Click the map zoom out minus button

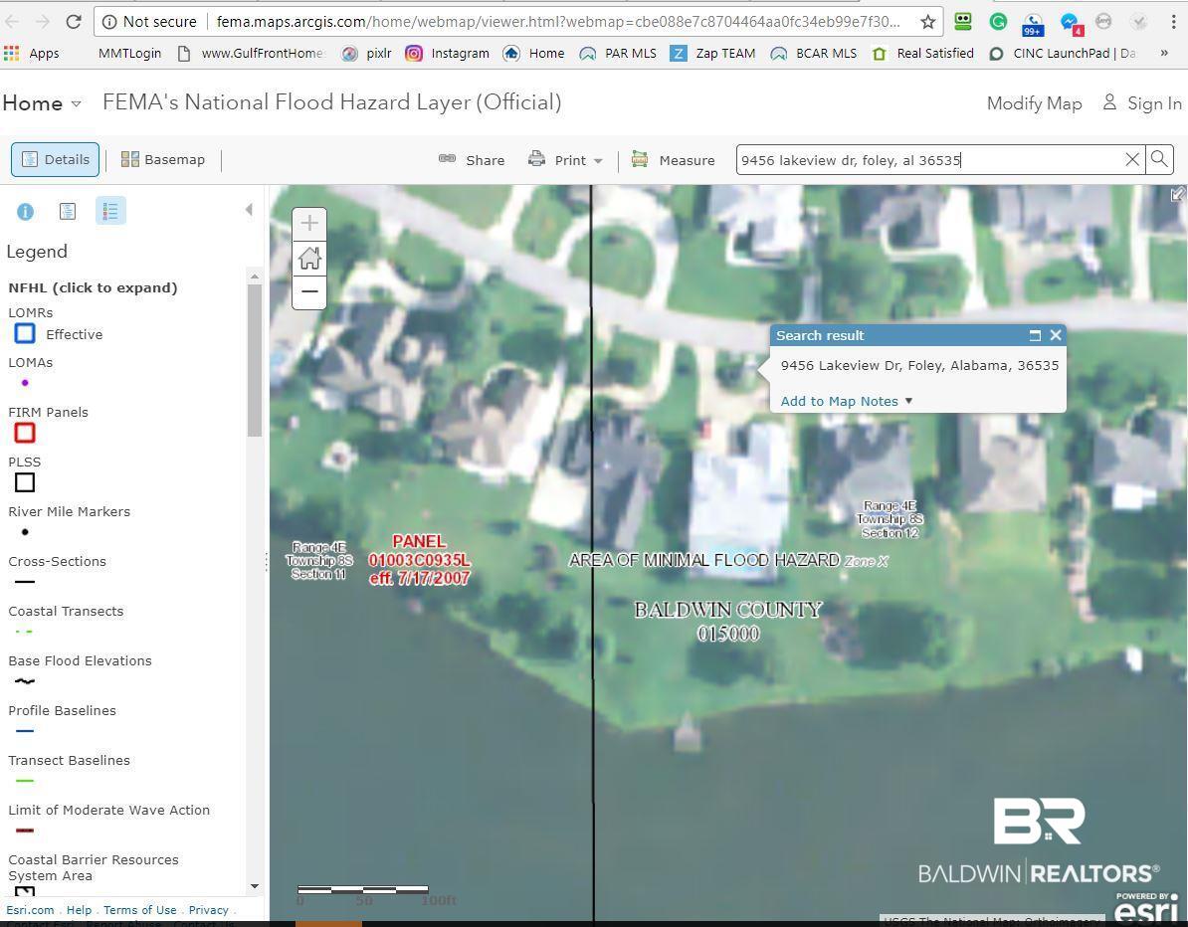[x=309, y=291]
